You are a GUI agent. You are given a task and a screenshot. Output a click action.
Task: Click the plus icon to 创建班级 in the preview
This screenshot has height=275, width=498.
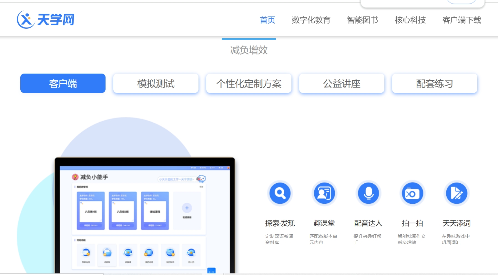click(x=187, y=208)
